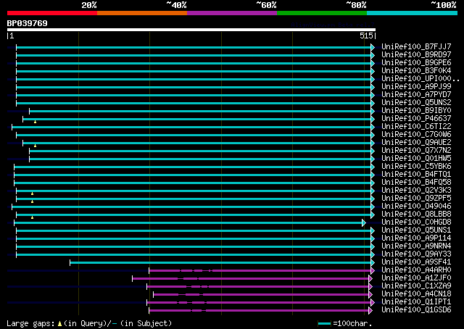The width and height of the screenshot is (464, 329).
Task: Click the yellow gap marker under the Q9ZPF5 alignment
Action: click(32, 201)
